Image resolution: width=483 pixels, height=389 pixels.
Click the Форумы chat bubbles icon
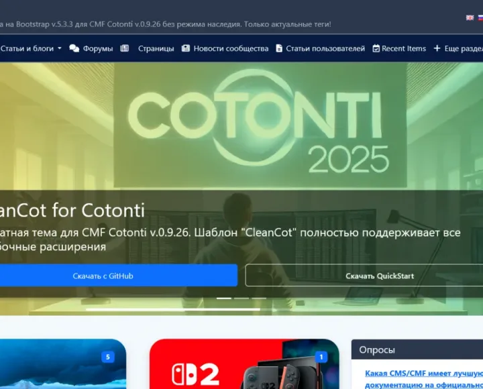[x=74, y=48]
